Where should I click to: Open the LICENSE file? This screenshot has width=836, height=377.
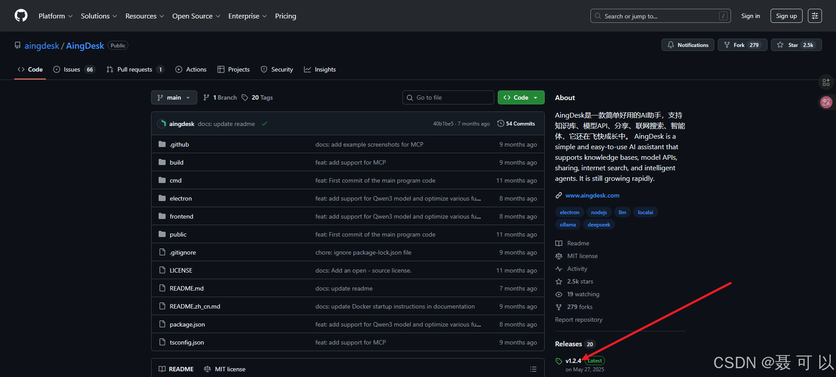(181, 270)
